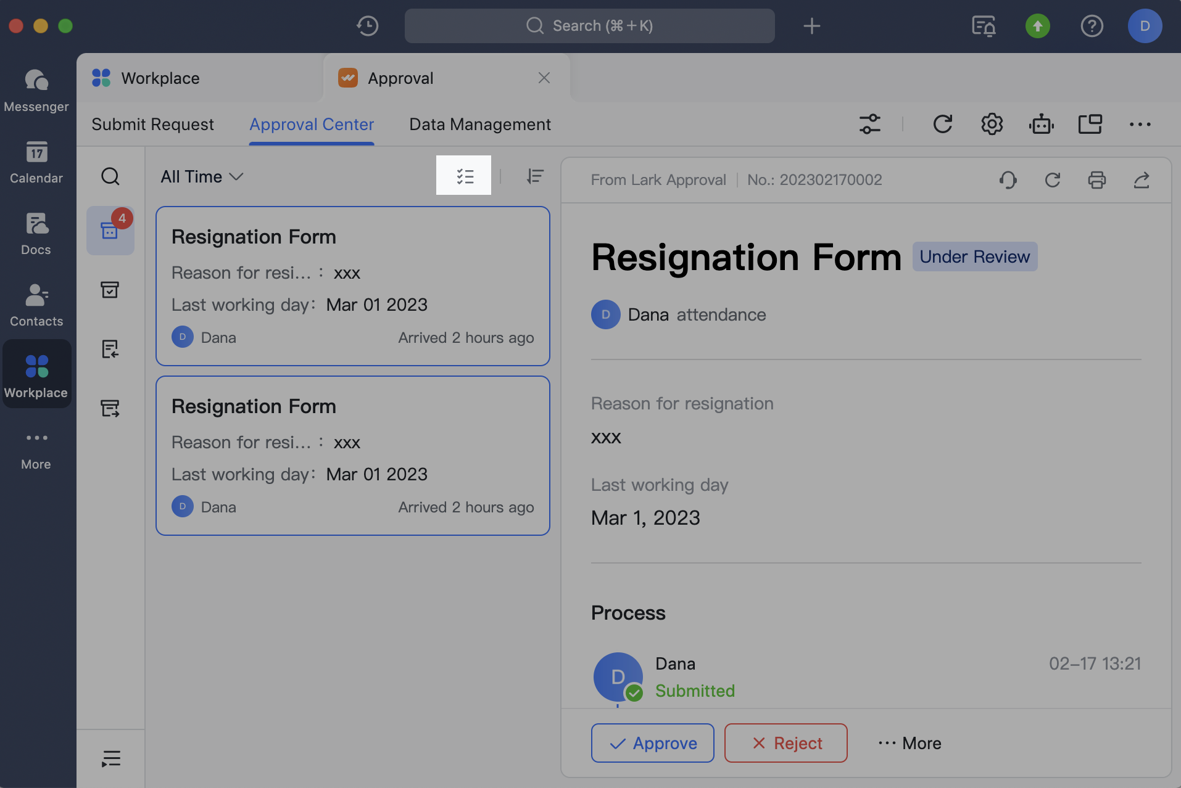The height and width of the screenshot is (788, 1181).
Task: View pending approvals with the red badge
Action: tap(110, 230)
